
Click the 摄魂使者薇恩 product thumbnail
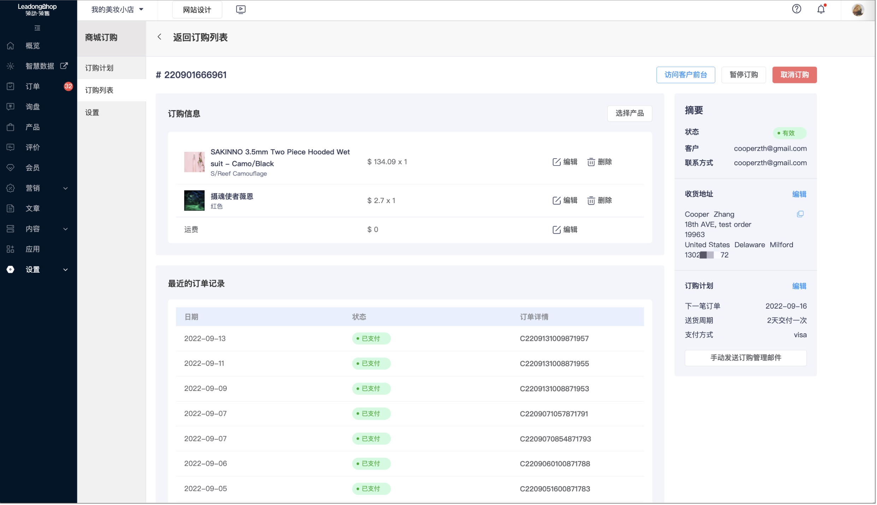pos(194,201)
